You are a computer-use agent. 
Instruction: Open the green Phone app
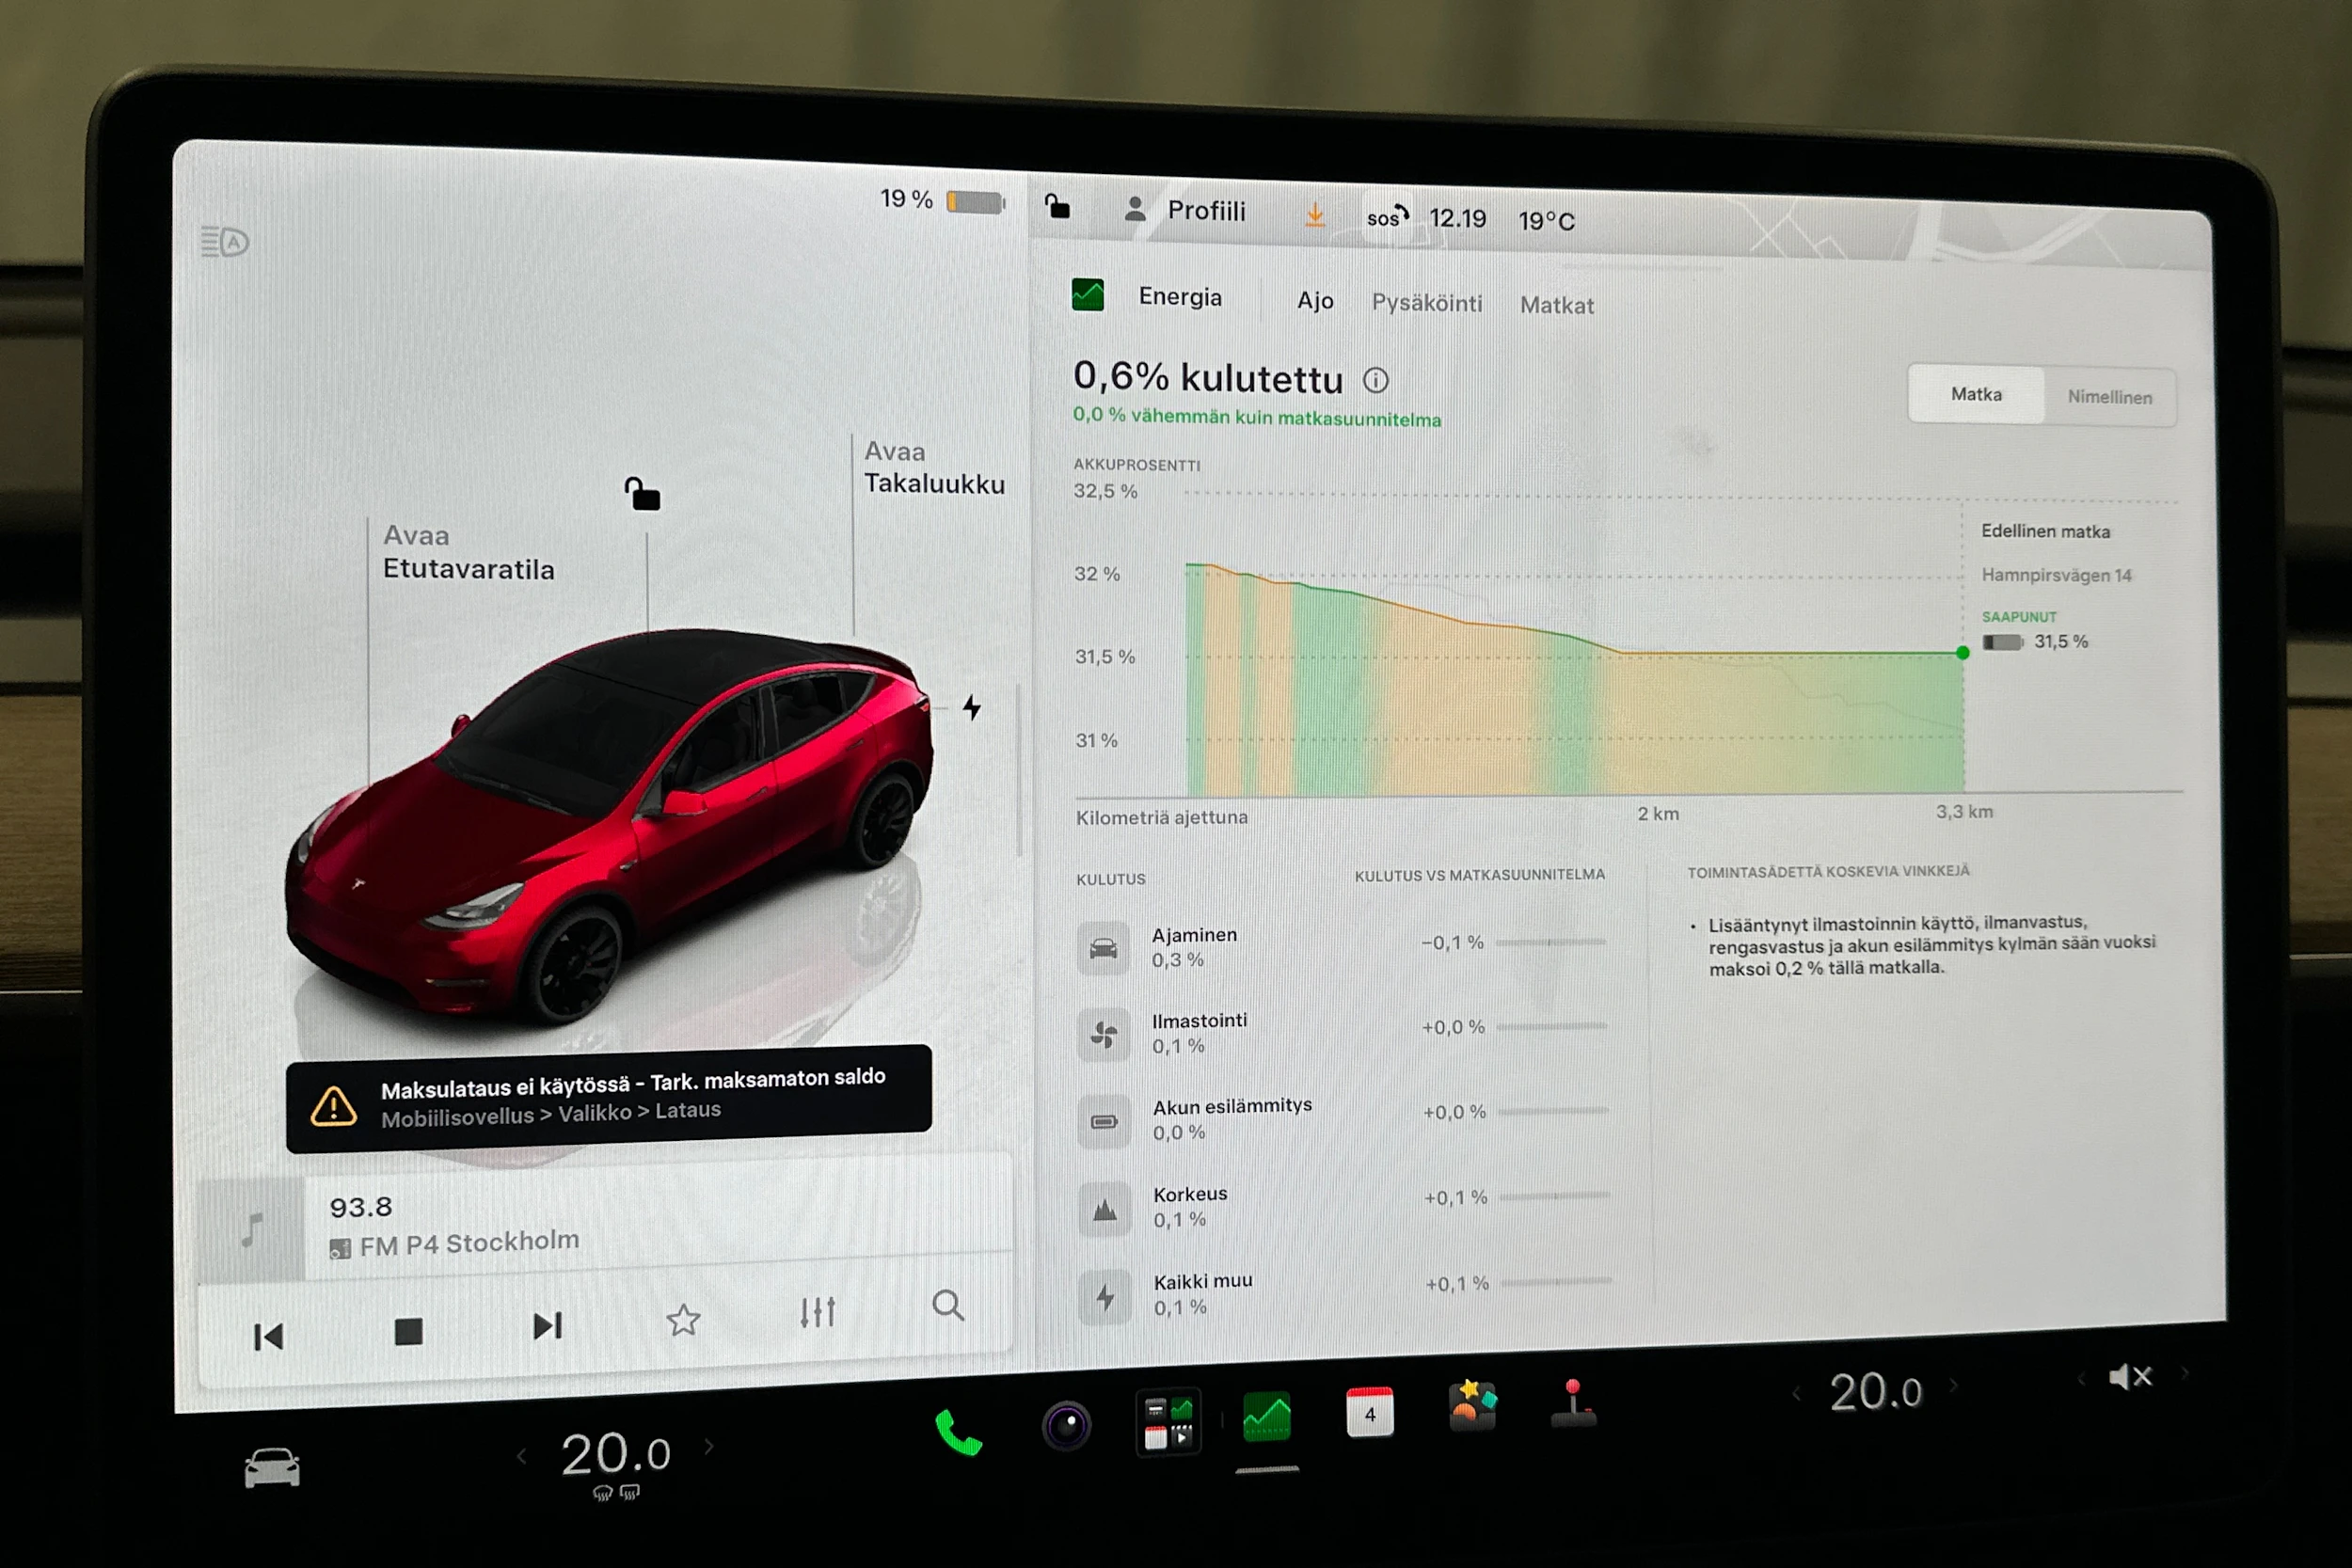tap(958, 1433)
